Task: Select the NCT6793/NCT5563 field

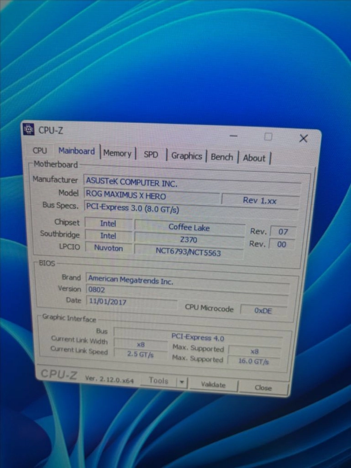Action: point(188,252)
